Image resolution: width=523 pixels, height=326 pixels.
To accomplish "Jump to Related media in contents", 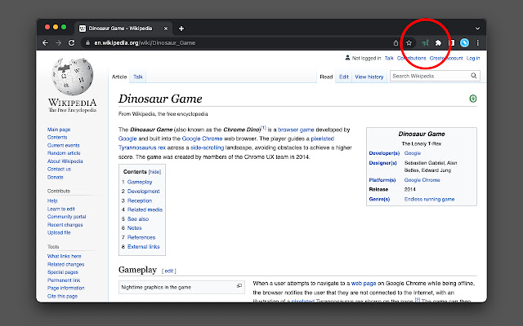I will 145,209.
